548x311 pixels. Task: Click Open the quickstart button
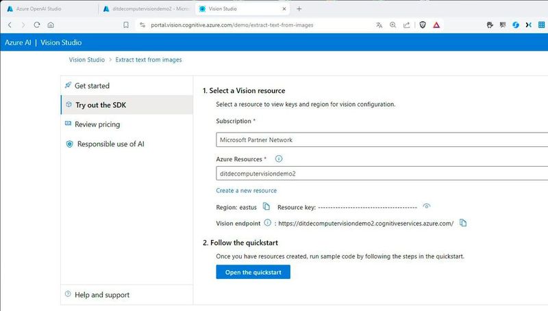click(x=253, y=272)
